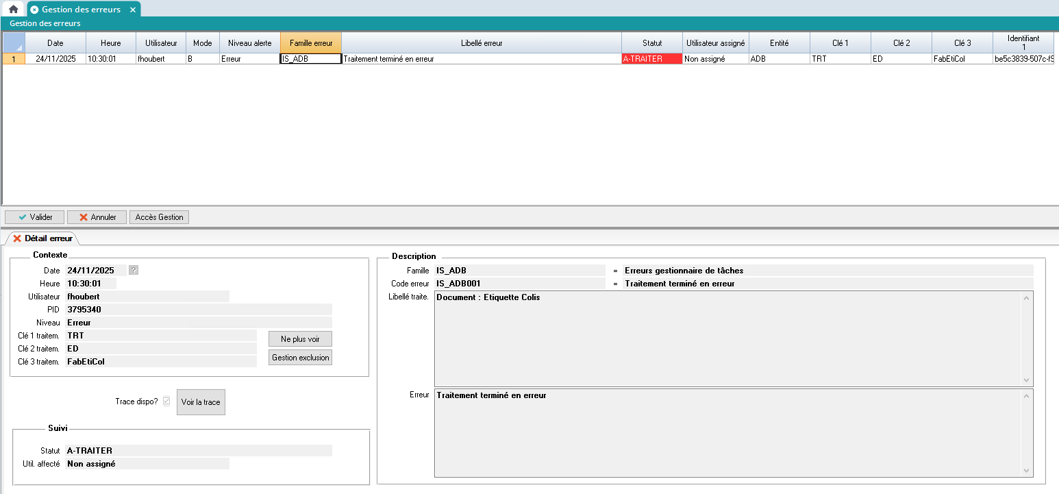Close the Gestion des erreurs tab
This screenshot has height=494, width=1059.
point(133,10)
